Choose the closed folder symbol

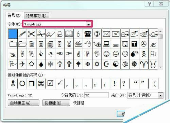tap(13, 44)
